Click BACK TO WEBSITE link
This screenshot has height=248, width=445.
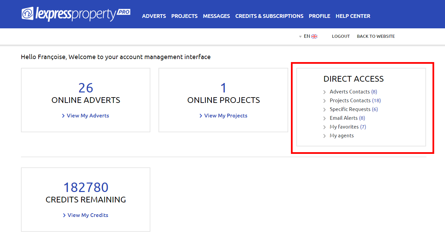376,36
